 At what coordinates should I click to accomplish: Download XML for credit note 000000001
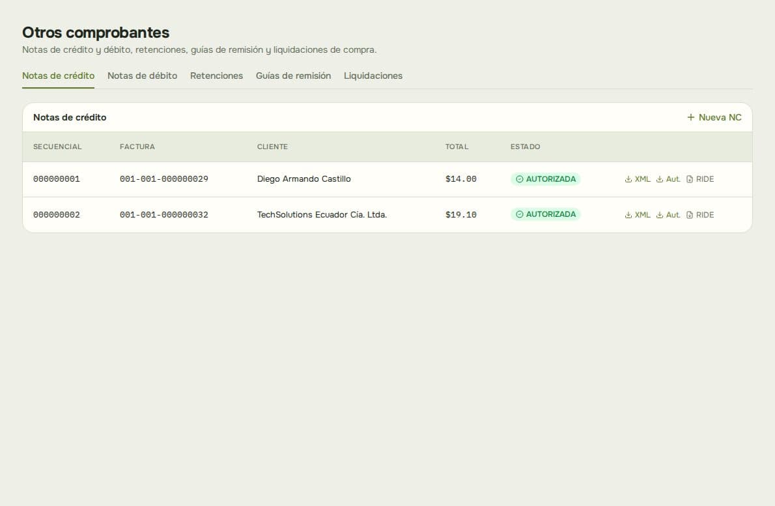(x=638, y=179)
